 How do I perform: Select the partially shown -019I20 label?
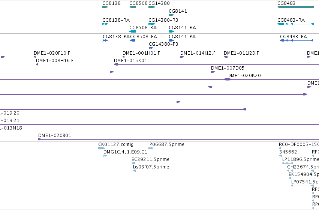coord(10,113)
